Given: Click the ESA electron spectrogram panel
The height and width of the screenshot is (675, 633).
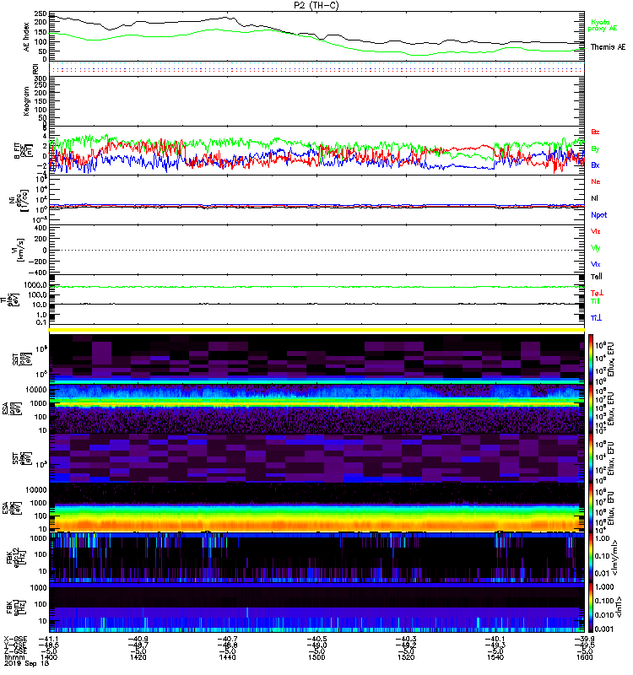Looking at the screenshot, I should coord(316,508).
